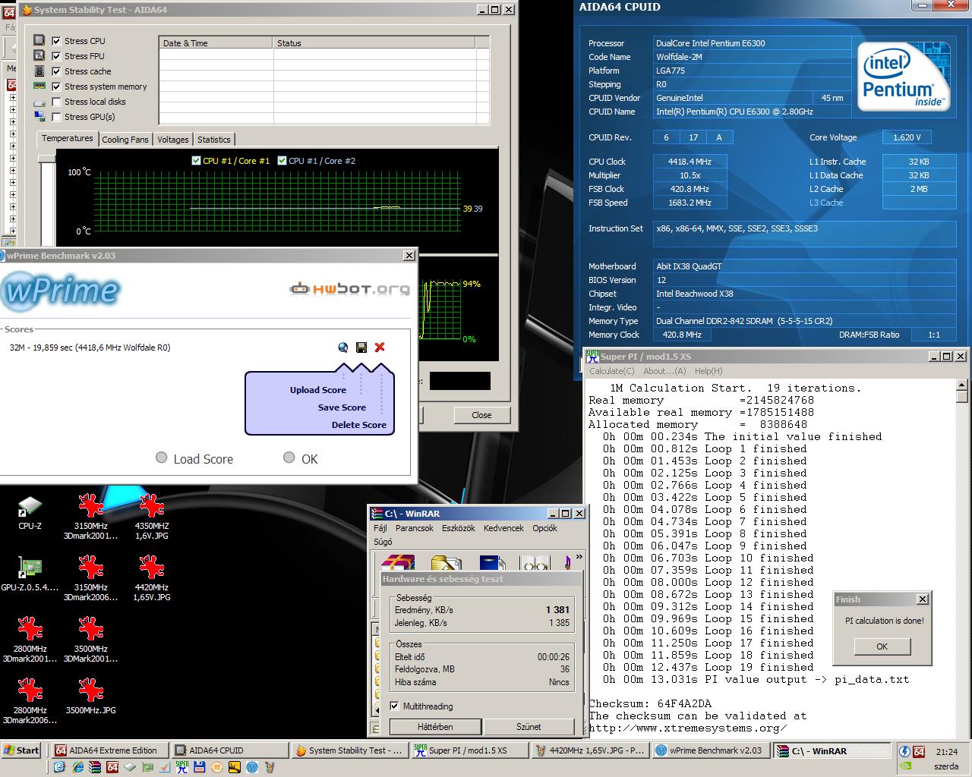Uncheck Stress CPU checkbox
Viewport: 972px width, 777px height.
pos(56,41)
